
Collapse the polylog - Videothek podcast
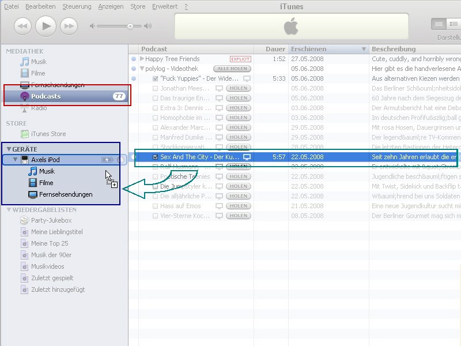142,69
